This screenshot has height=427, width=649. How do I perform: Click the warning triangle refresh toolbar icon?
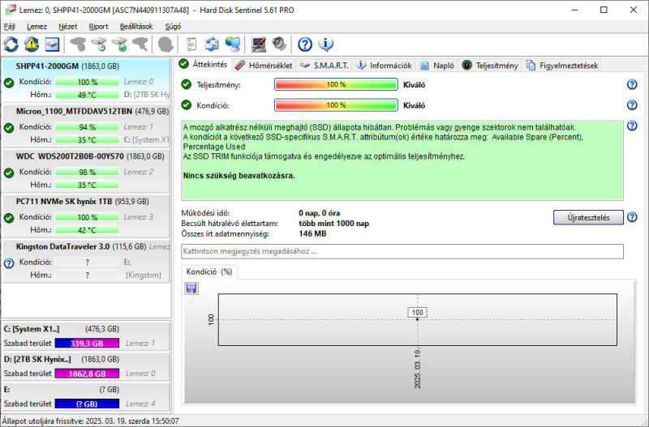tap(32, 45)
